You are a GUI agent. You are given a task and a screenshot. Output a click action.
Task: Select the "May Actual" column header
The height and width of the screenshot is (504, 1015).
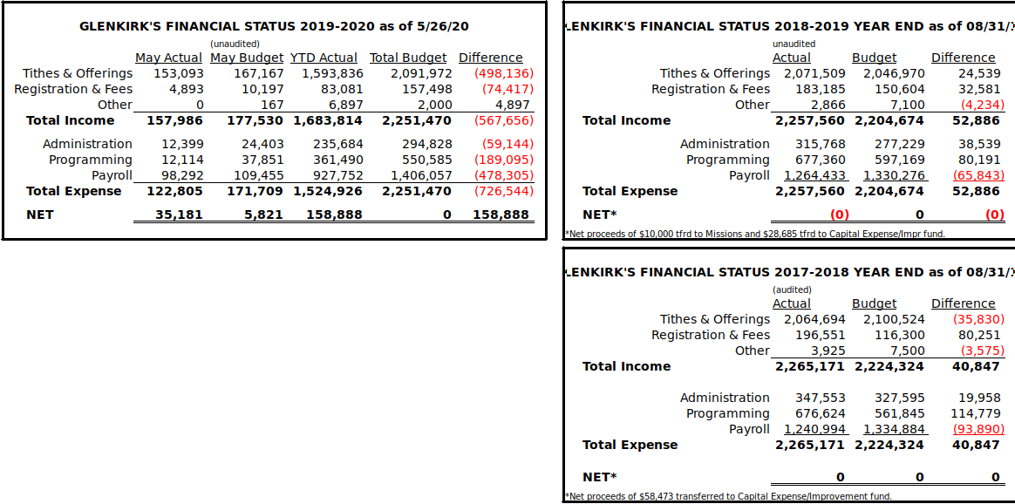pos(168,58)
